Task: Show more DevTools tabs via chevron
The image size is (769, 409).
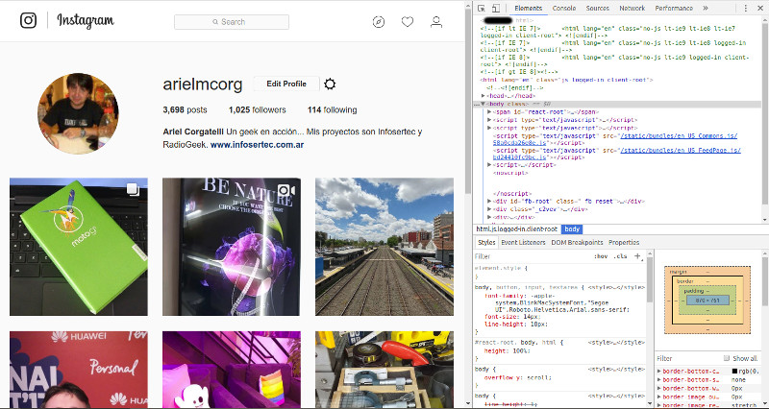Action: 705,8
